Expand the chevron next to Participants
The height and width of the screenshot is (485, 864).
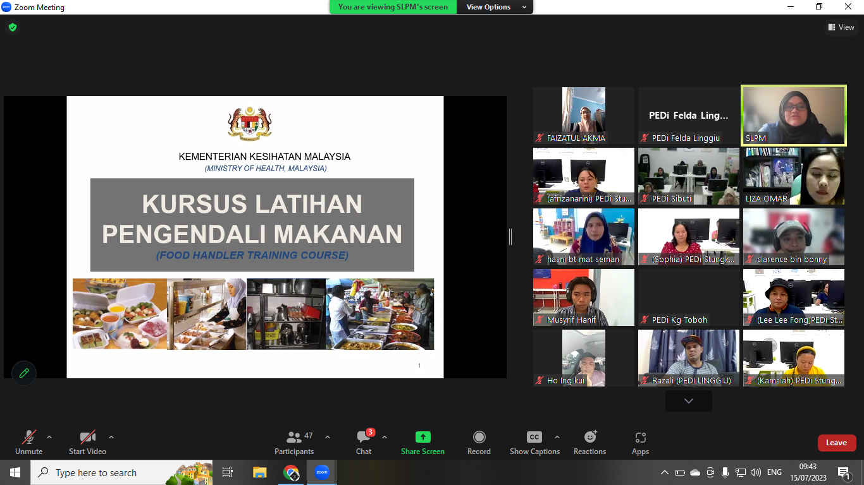[x=328, y=437]
